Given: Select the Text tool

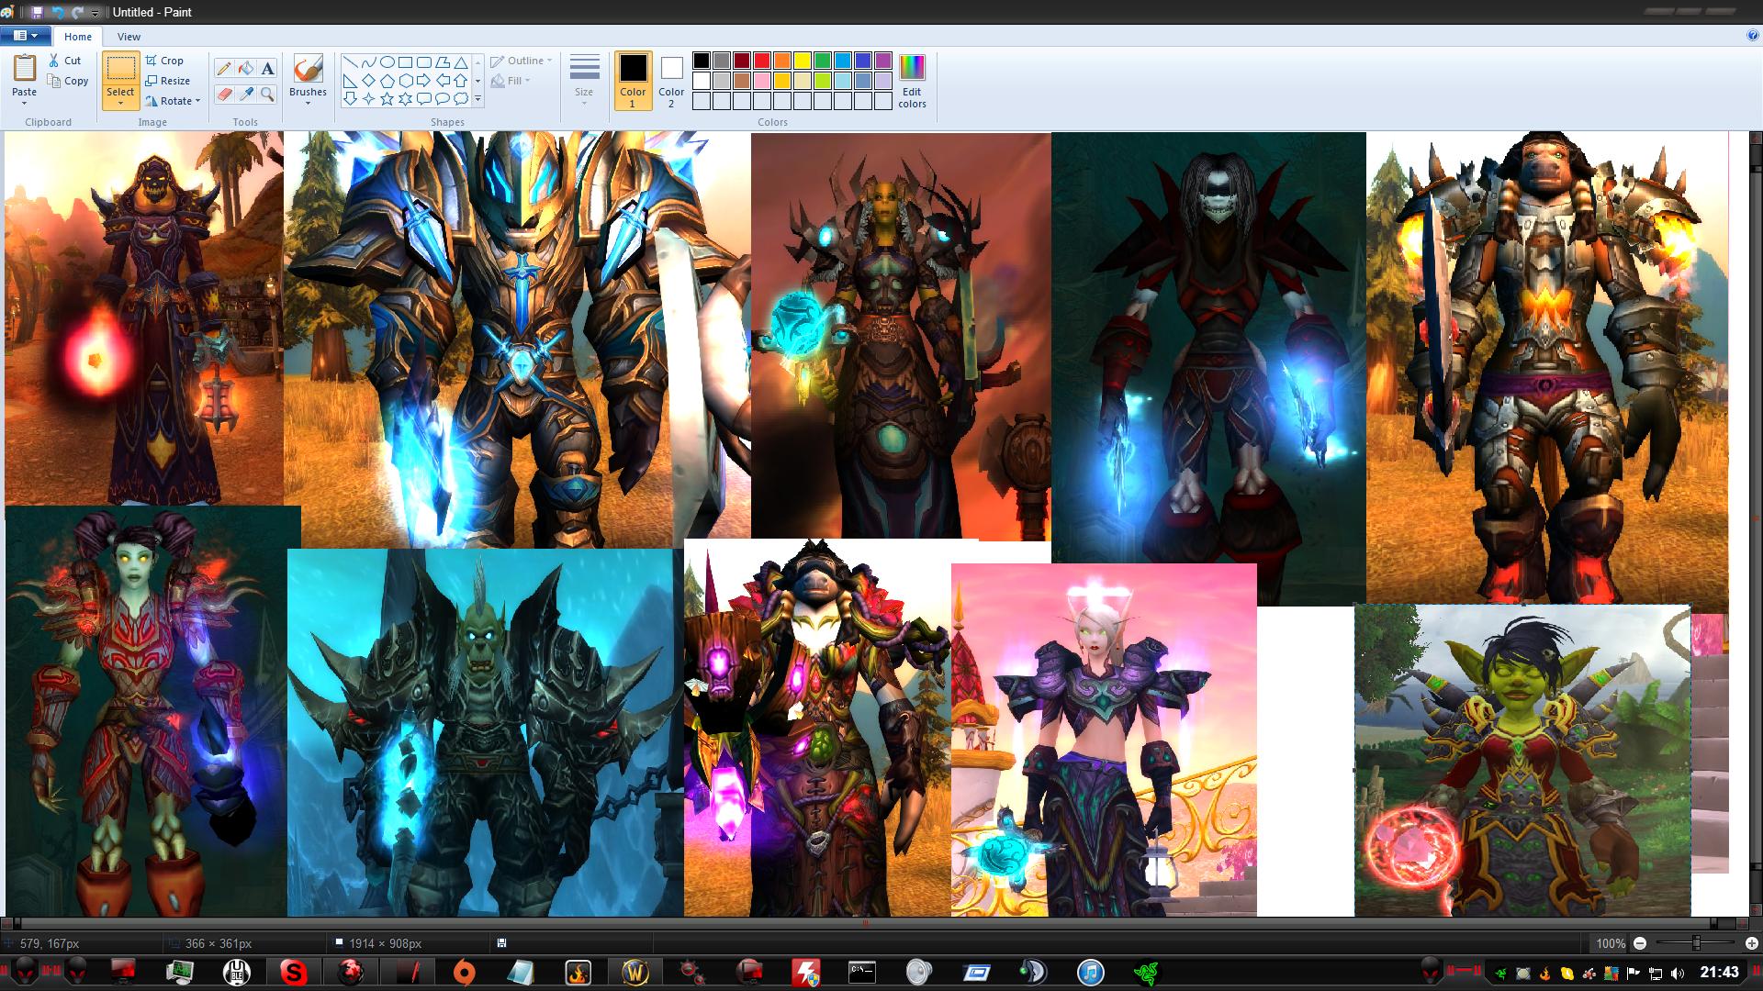Looking at the screenshot, I should (267, 69).
